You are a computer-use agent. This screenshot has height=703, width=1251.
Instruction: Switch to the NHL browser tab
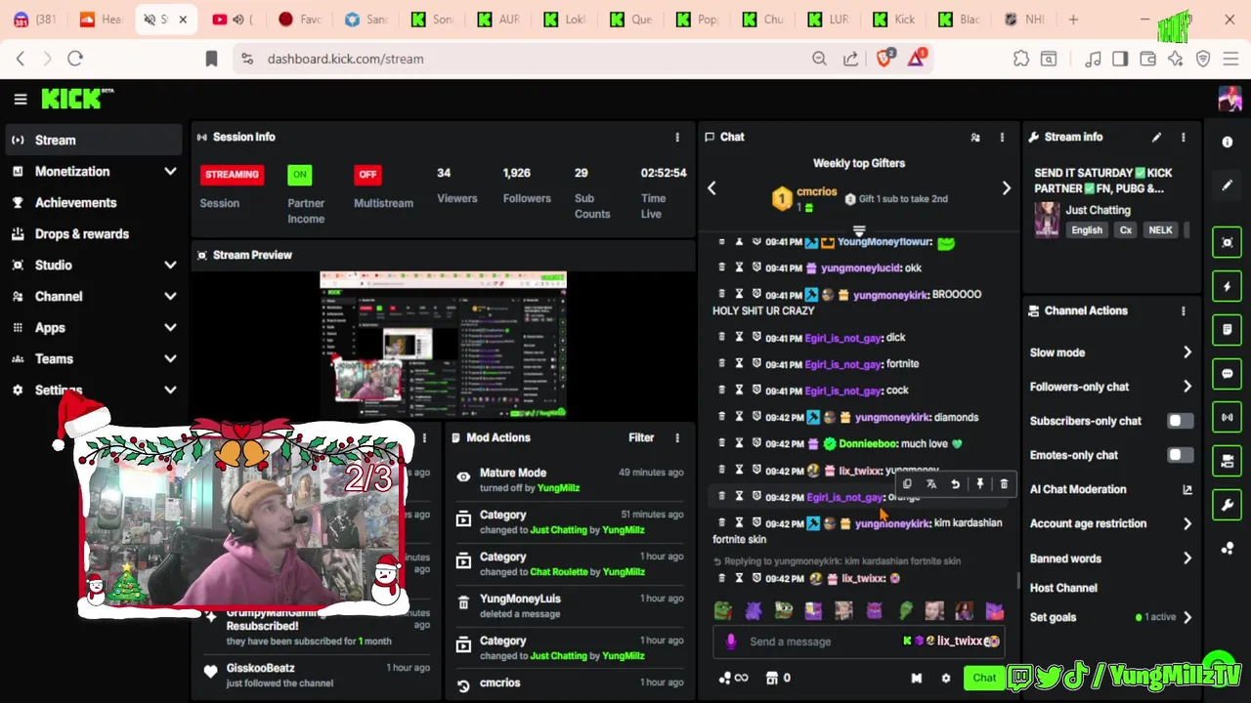[x=1022, y=20]
